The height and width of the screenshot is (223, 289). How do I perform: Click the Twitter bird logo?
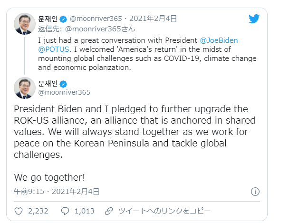(x=254, y=19)
